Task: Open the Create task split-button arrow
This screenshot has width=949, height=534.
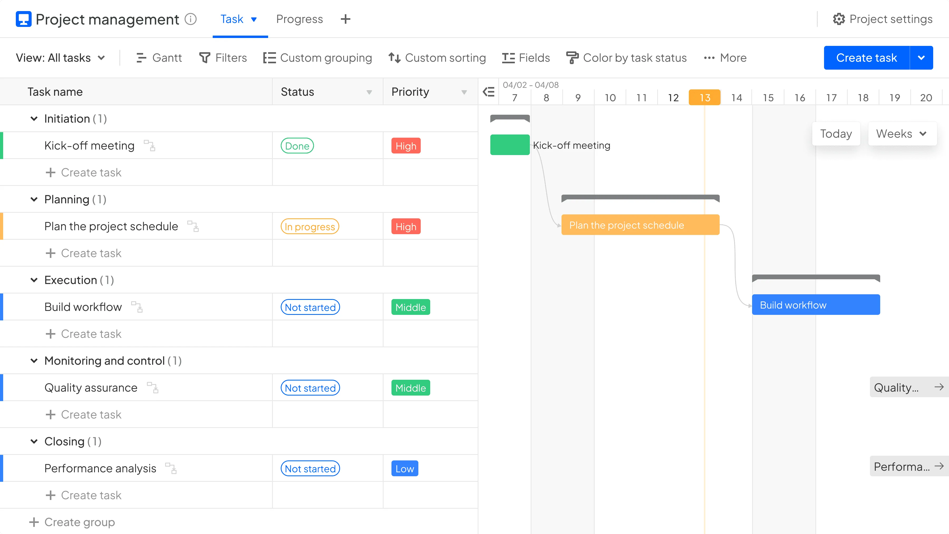Action: tap(921, 58)
